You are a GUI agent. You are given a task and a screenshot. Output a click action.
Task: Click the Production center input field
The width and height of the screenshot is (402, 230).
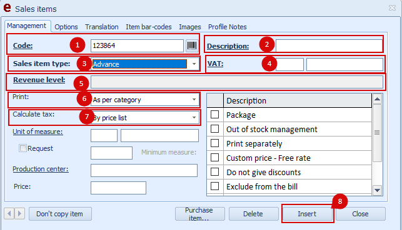[144, 170]
